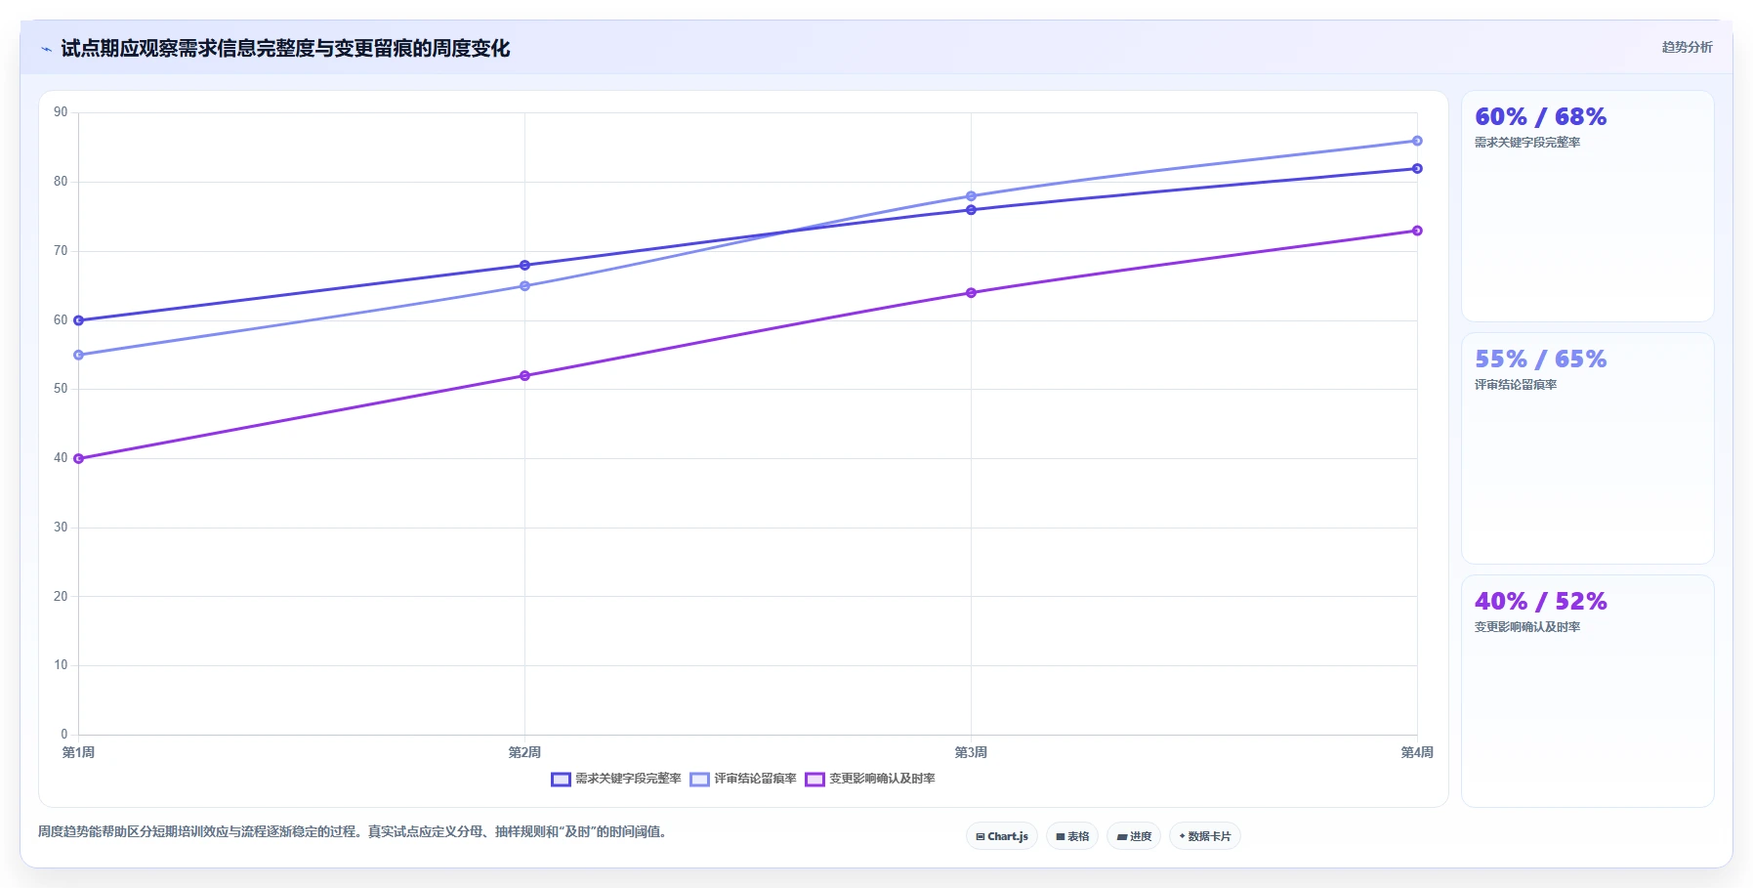Click 需求关键字段完整率 point at 第3周 (76)
1753x888 pixels.
click(971, 210)
